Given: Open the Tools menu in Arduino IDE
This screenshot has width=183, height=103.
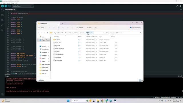Looking at the screenshot, I should coord(12,3).
